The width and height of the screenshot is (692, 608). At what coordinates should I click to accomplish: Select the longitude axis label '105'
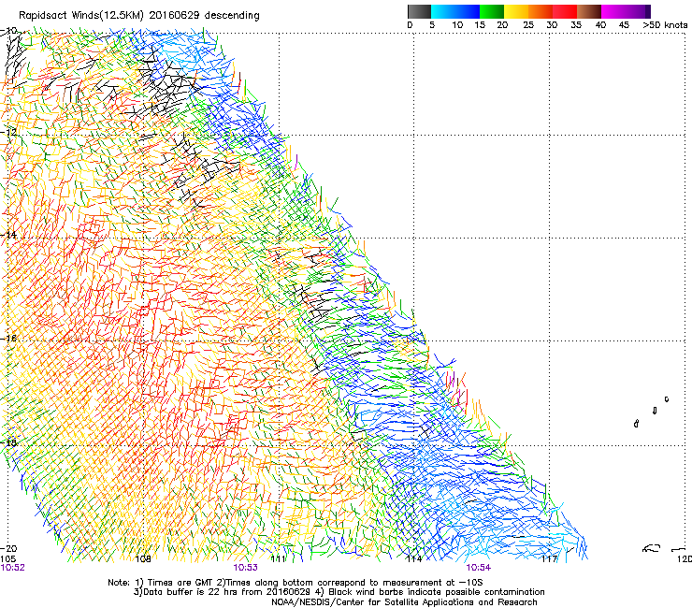pyautogui.click(x=7, y=559)
